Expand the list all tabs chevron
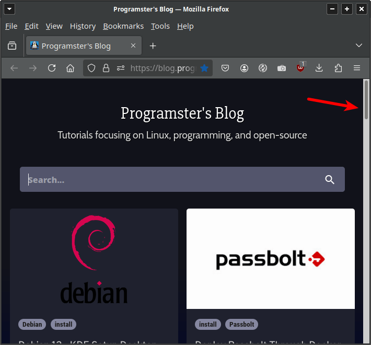Image resolution: width=371 pixels, height=345 pixels. 359,45
